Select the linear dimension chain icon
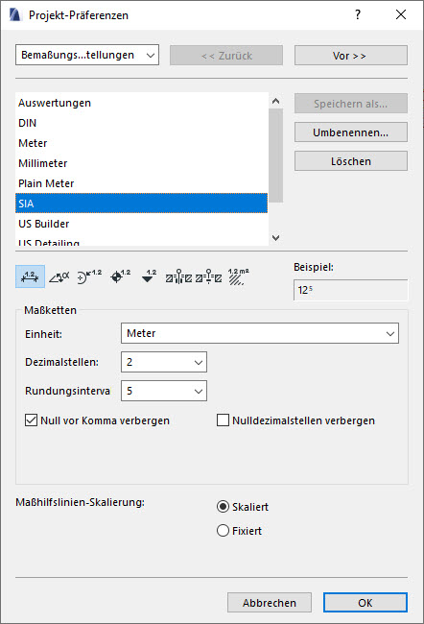 [x=30, y=276]
